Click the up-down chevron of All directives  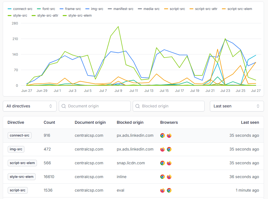[51, 106]
